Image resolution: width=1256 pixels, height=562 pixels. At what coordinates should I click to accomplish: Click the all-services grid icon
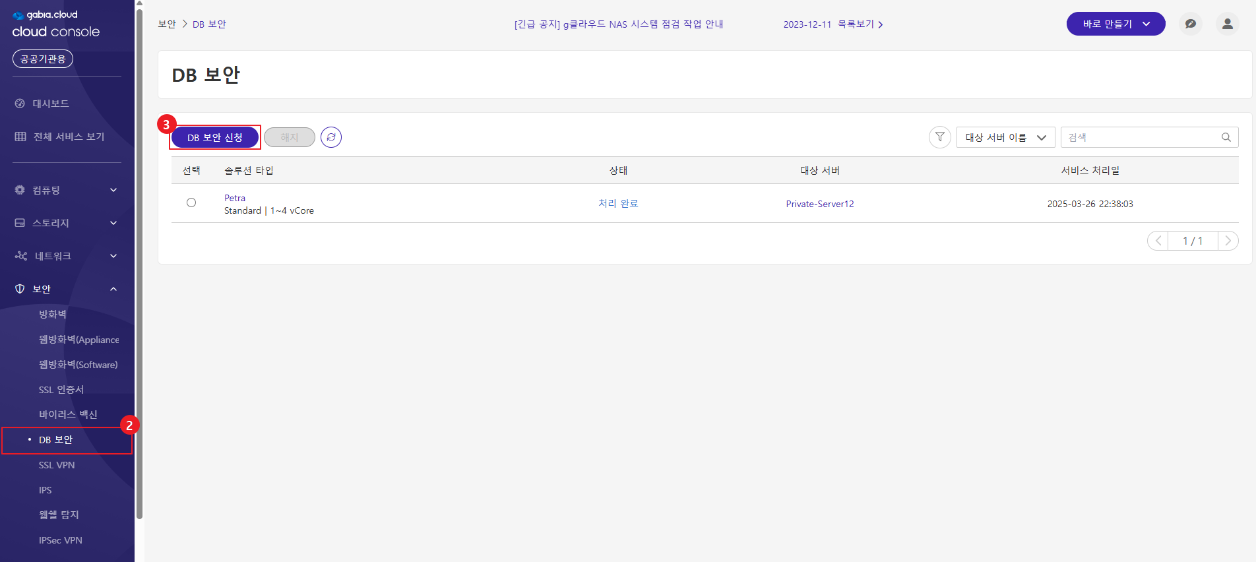coord(20,137)
